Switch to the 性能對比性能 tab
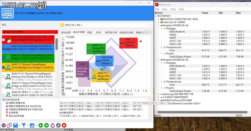The image size is (251, 131). [x=126, y=32]
